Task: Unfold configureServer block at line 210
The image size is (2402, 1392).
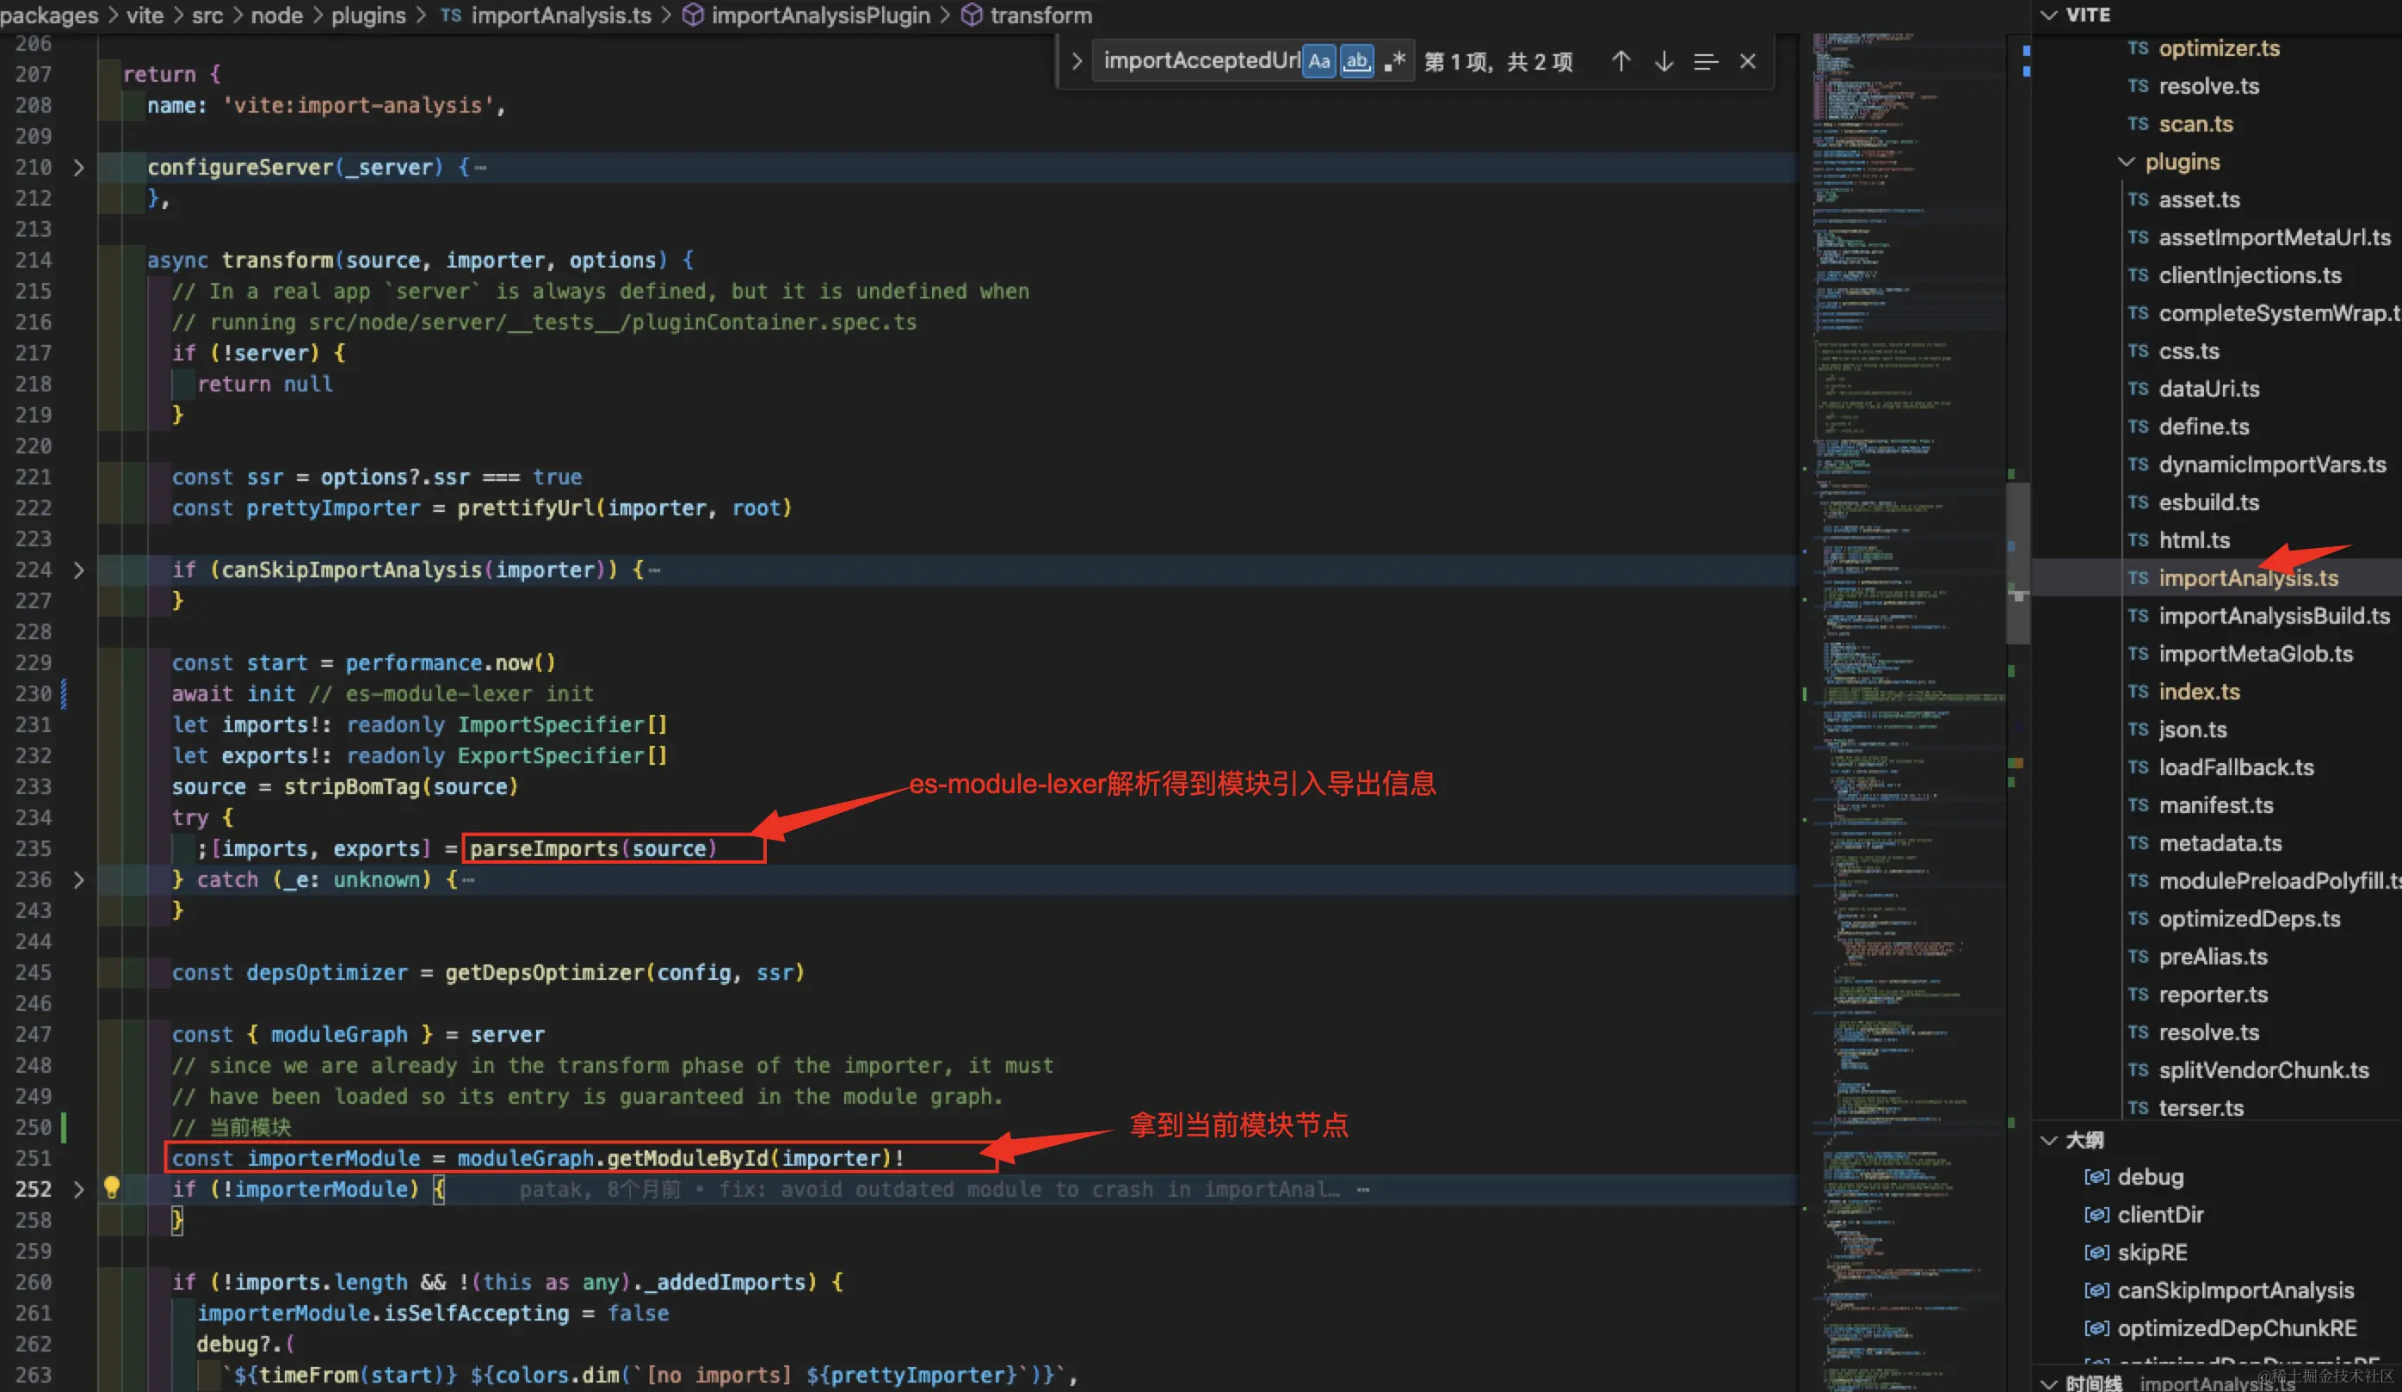Action: (x=79, y=168)
